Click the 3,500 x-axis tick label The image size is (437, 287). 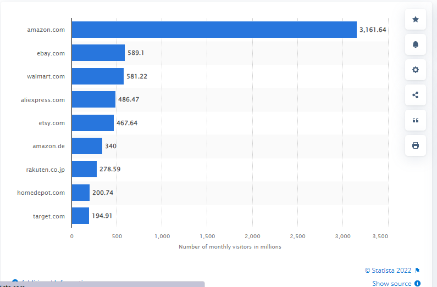(380, 237)
